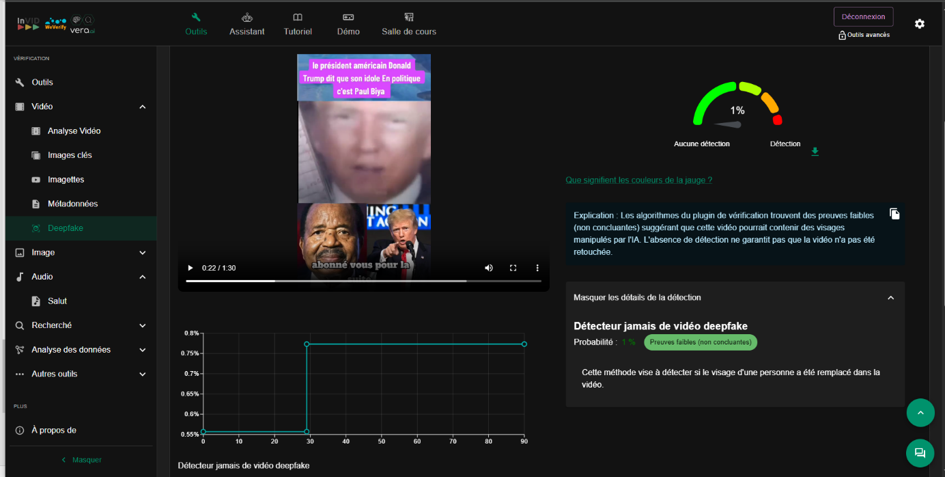Select Deepfake tool in sidebar

tap(81, 228)
